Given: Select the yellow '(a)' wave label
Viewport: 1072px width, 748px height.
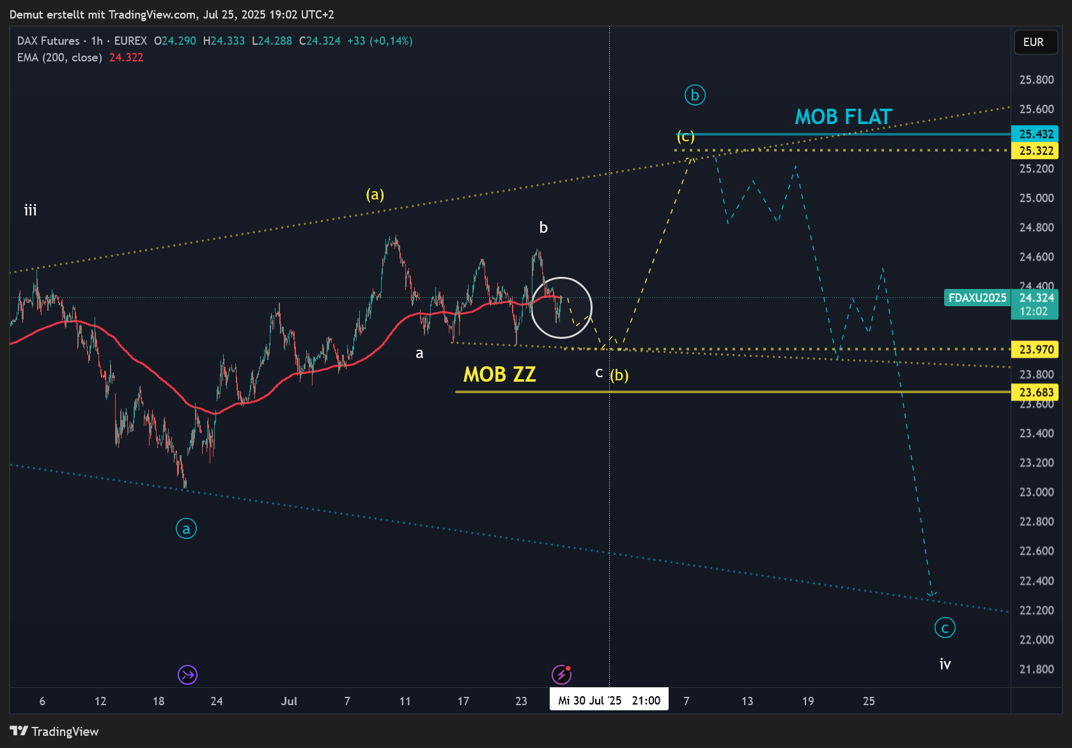Looking at the screenshot, I should [x=375, y=194].
